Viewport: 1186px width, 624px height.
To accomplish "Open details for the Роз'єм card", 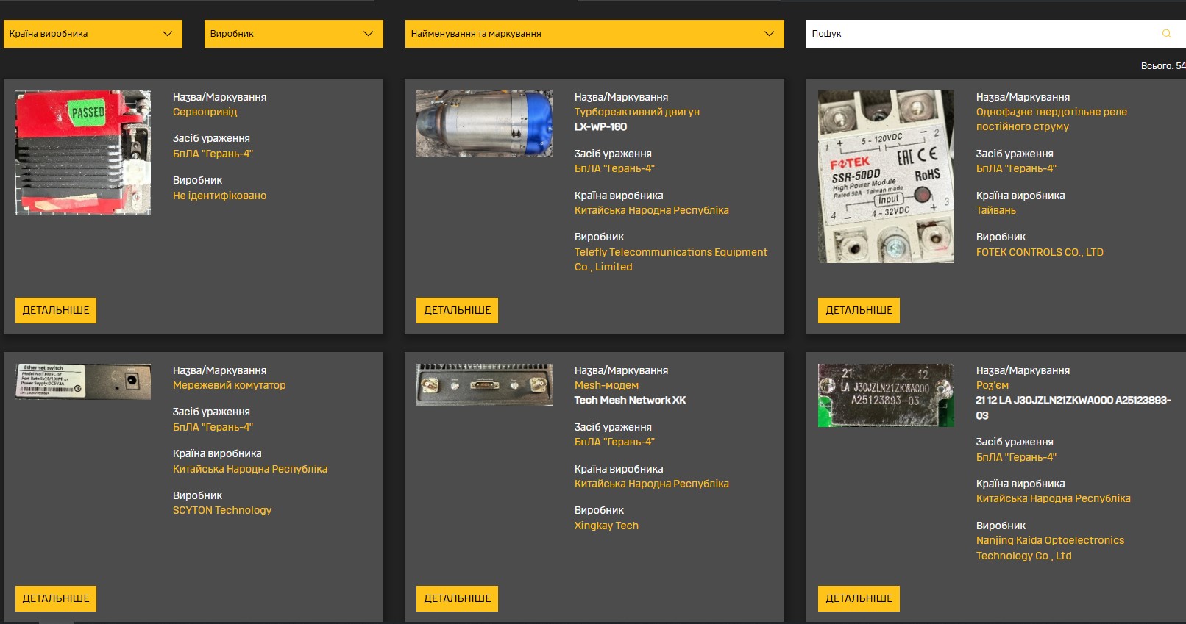I will coord(859,598).
